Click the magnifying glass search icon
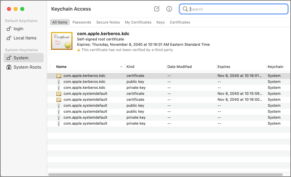Screen dimensions: 291x177 pos(185,9)
